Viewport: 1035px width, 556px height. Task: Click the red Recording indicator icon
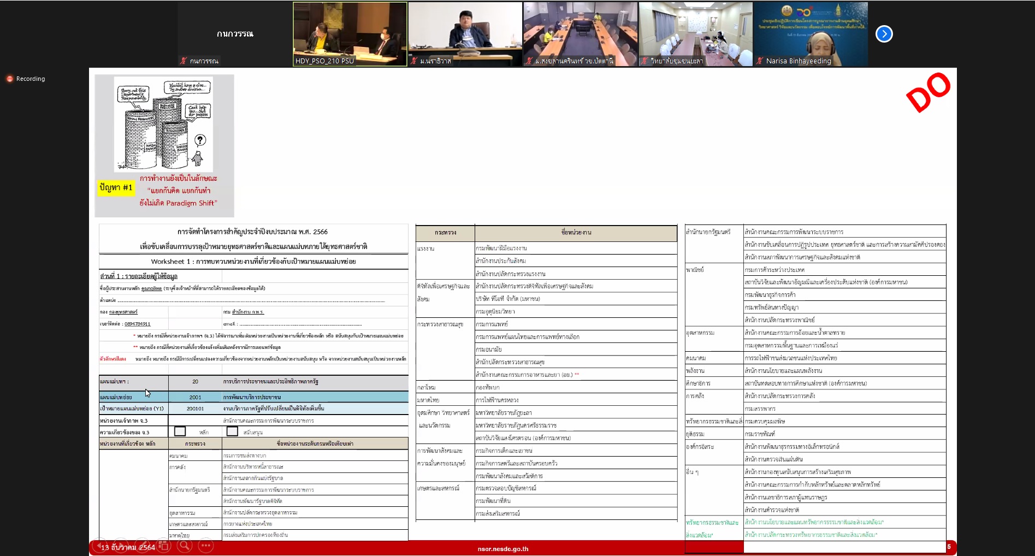tap(9, 79)
